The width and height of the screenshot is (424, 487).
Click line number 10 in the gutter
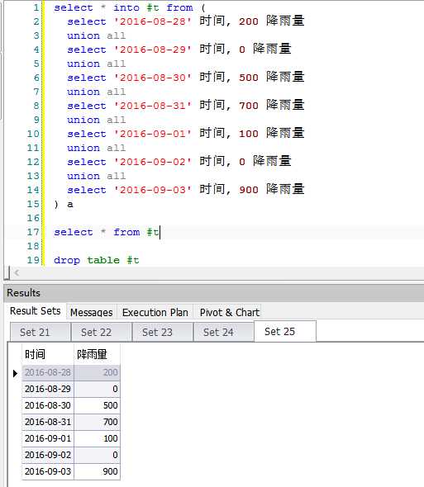click(x=33, y=134)
